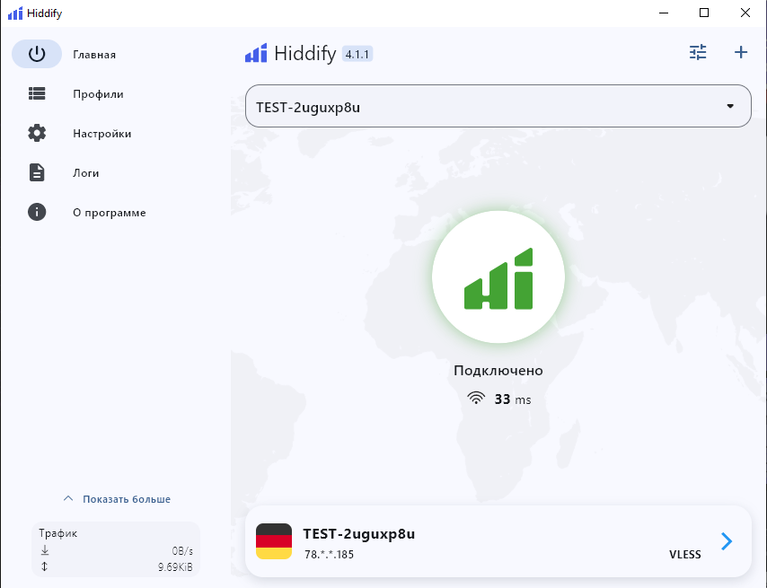
Task: Click the download speed arrow icon
Action: click(x=45, y=550)
